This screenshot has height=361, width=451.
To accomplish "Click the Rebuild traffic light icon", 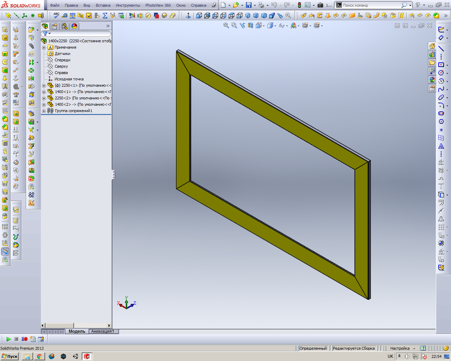I will [299, 5].
